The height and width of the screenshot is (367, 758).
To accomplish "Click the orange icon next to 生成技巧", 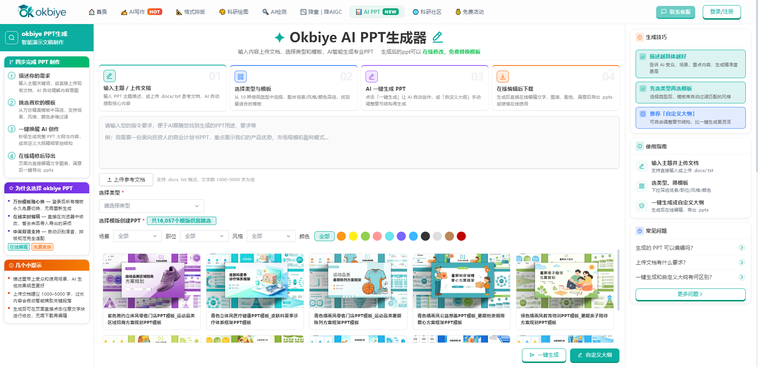I will (640, 37).
